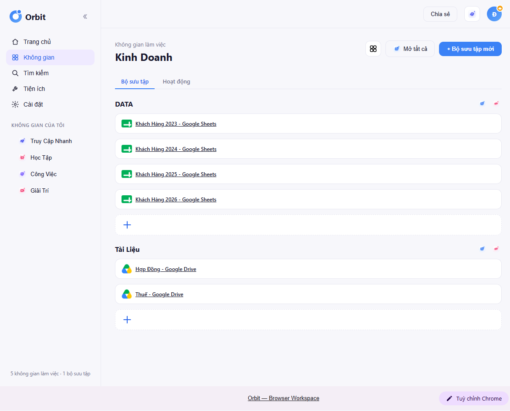Click the purple planet icon beside Chia sẻ
The image size is (510, 411).
point(472,14)
